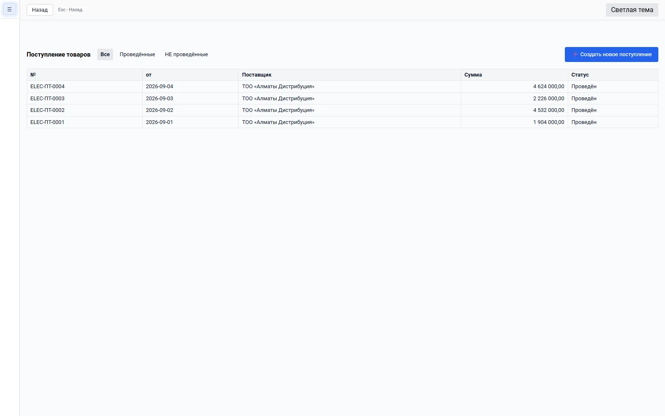Click Создать новое поступление button
Screen dimensions: 665x416
point(611,54)
